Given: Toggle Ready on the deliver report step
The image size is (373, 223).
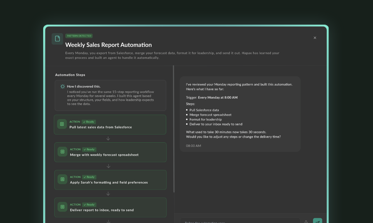Looking at the screenshot, I should pos(89,205).
